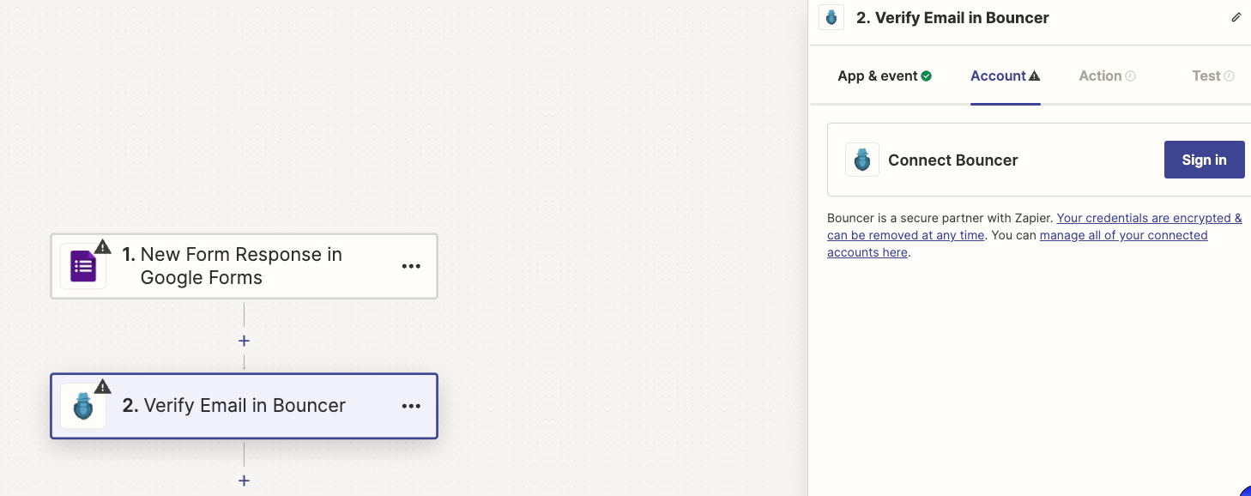Open the manage all connected accounts link

1018,244
